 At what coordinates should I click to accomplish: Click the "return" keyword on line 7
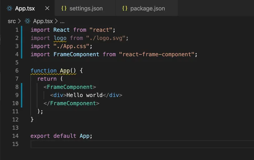[47, 79]
